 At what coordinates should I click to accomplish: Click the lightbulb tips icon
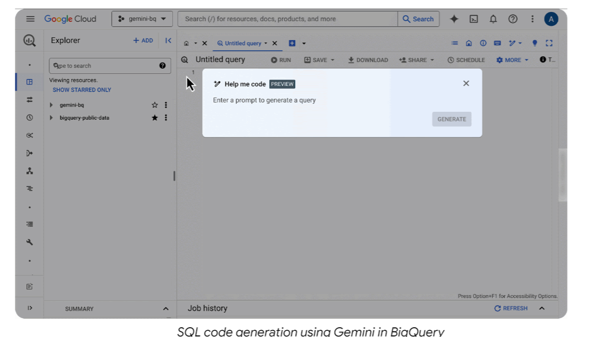[x=535, y=43]
